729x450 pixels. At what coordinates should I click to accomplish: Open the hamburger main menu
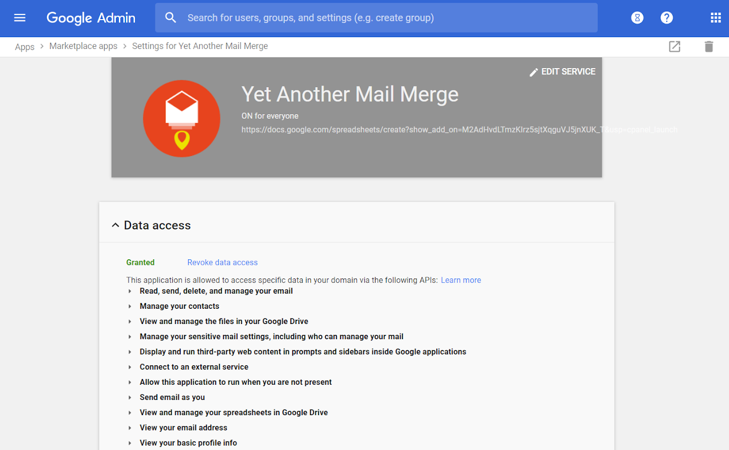click(20, 18)
